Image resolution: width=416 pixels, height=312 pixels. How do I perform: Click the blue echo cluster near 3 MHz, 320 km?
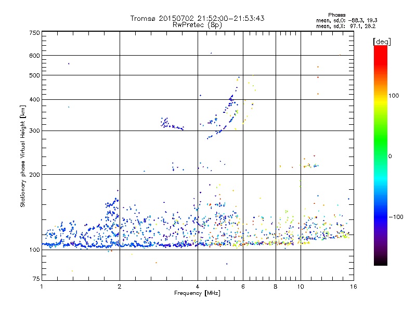[165, 123]
